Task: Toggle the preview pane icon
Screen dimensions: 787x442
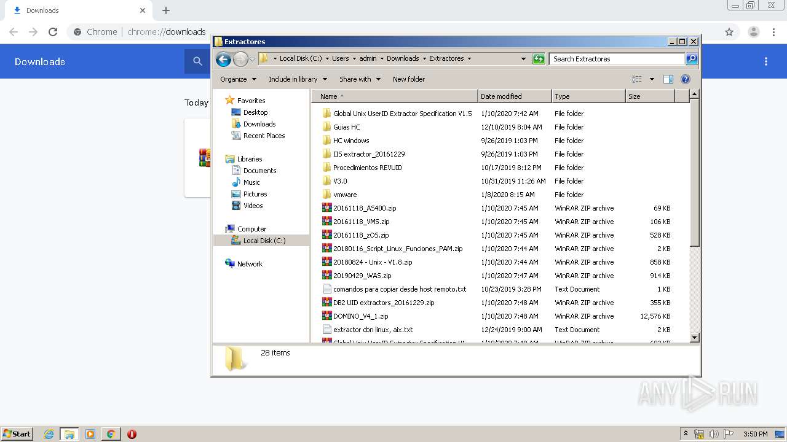Action: pos(668,79)
